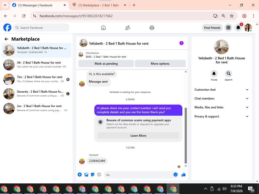The height and width of the screenshot is (194, 259).
Task: Attach a photo or file icon
Action: (86, 175)
